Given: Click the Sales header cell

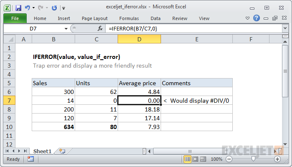Looking at the screenshot, I should coord(53,83).
